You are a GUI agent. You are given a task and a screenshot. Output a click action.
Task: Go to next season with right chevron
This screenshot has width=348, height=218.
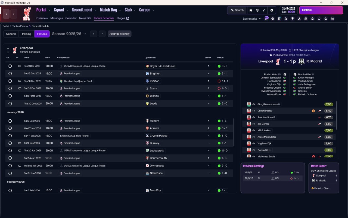pos(102,34)
